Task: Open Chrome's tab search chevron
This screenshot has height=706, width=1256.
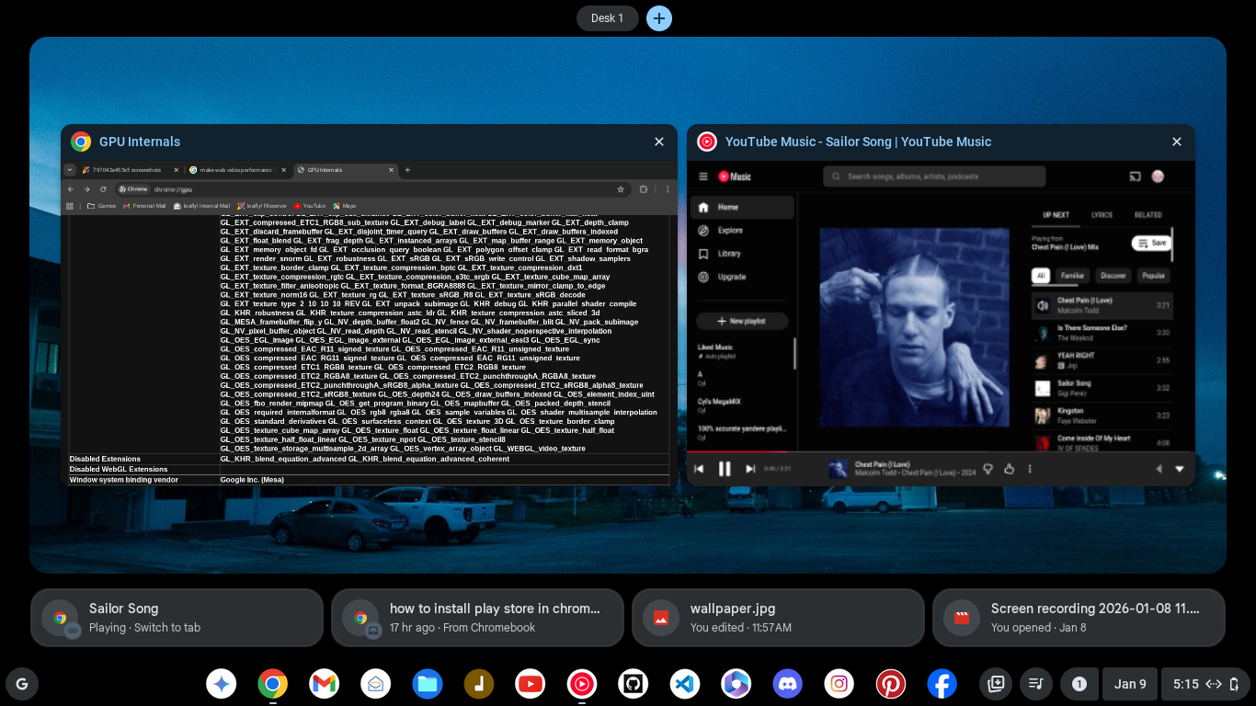Action: 70,170
